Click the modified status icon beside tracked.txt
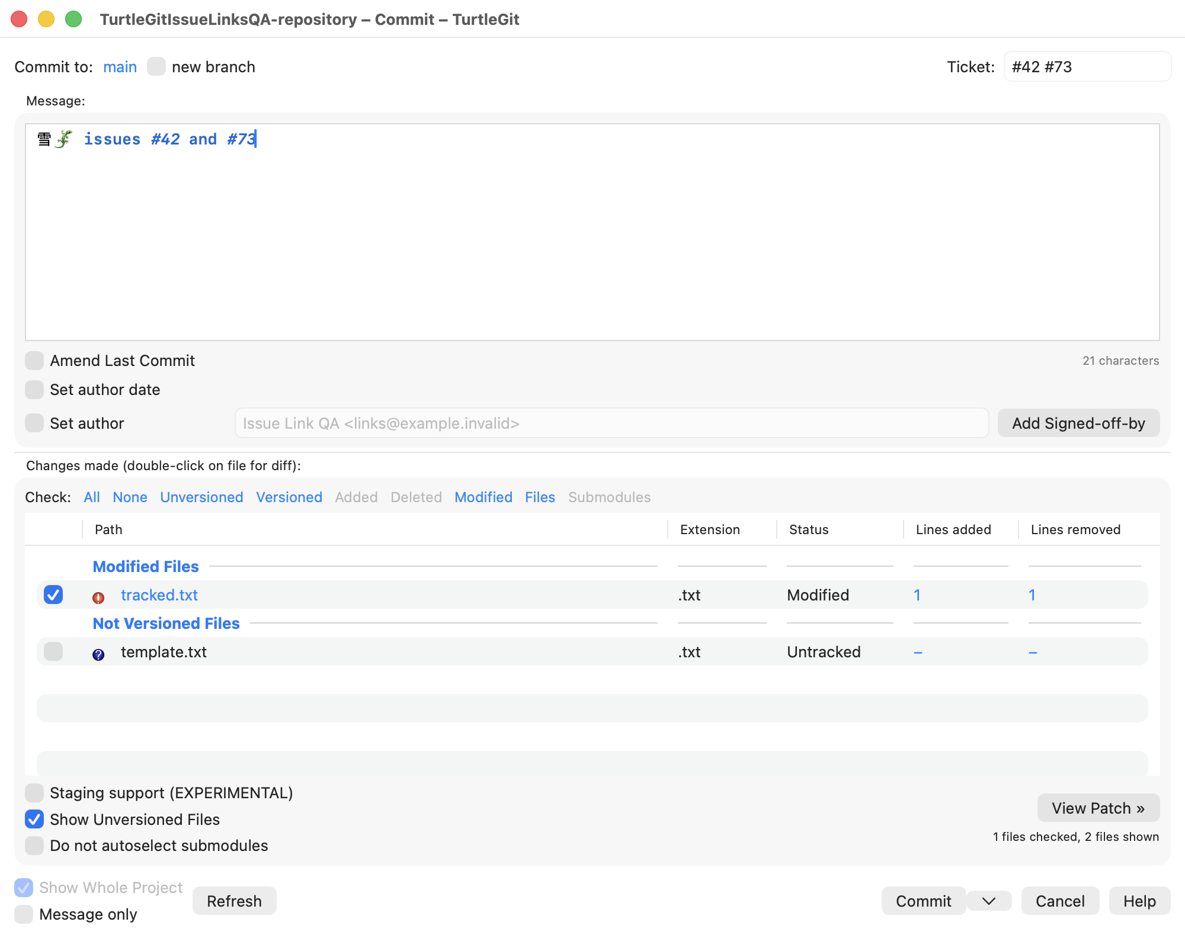Image resolution: width=1185 pixels, height=938 pixels. pyautogui.click(x=98, y=598)
